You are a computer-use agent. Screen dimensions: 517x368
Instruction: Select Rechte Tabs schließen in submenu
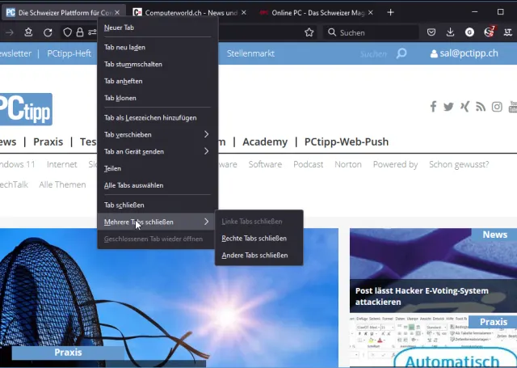258,239
